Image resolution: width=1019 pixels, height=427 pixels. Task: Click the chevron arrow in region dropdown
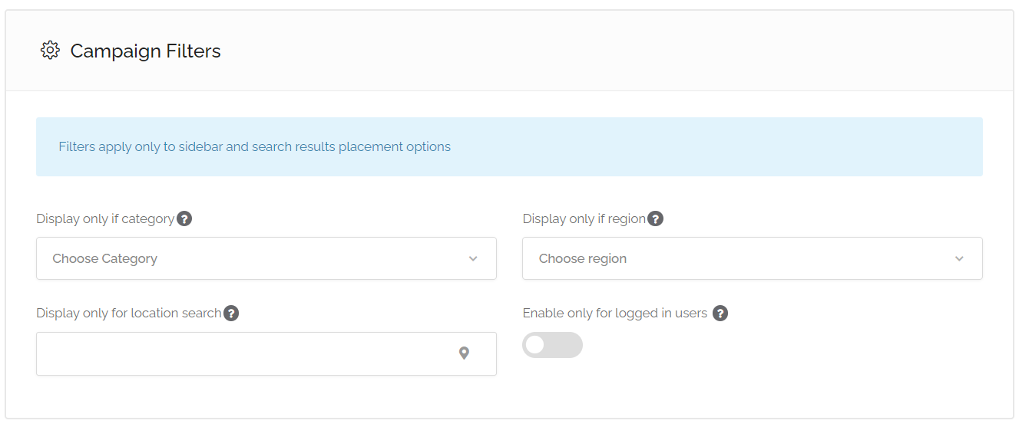959,259
